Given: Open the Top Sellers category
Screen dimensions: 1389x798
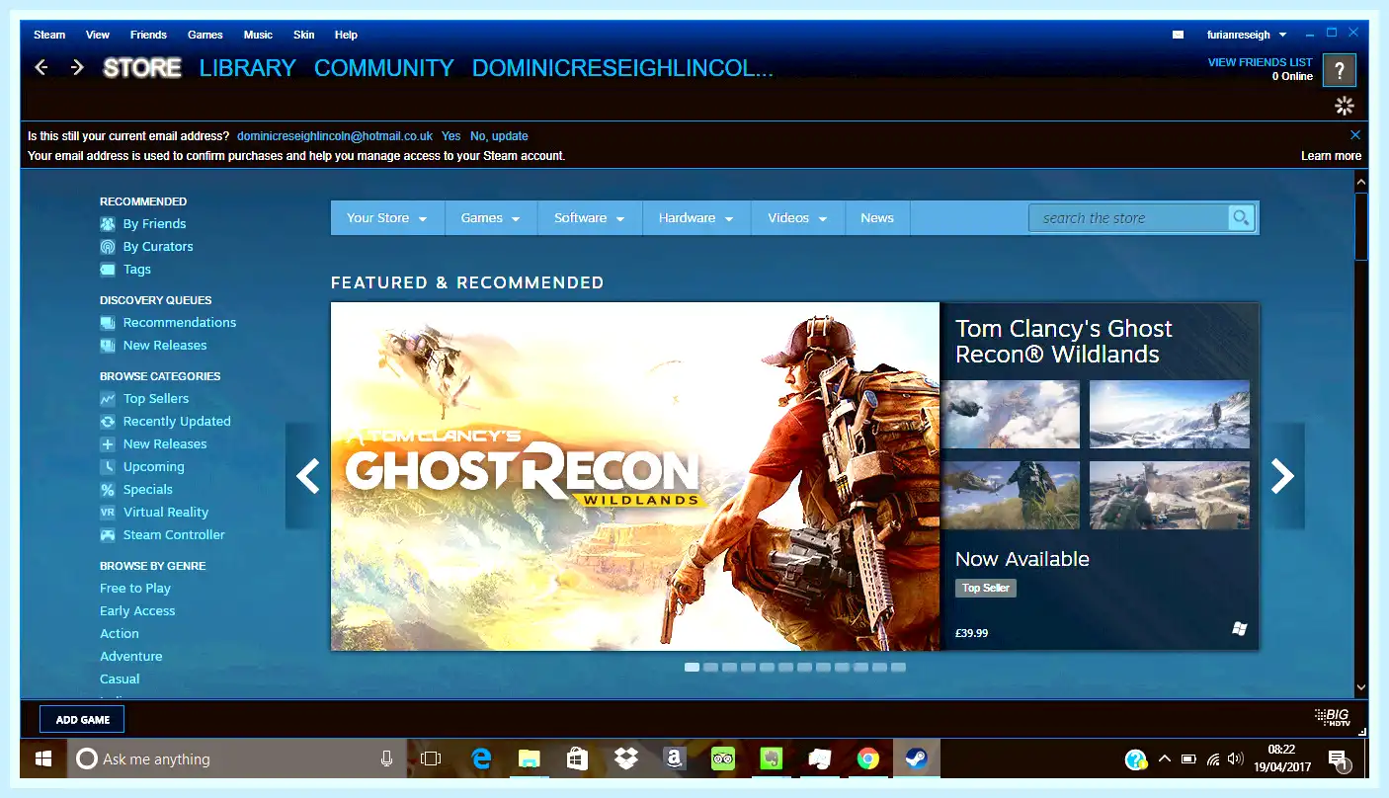Looking at the screenshot, I should [156, 398].
